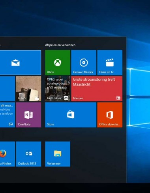
Task: Open the Office download tile
Action: tap(110, 115)
